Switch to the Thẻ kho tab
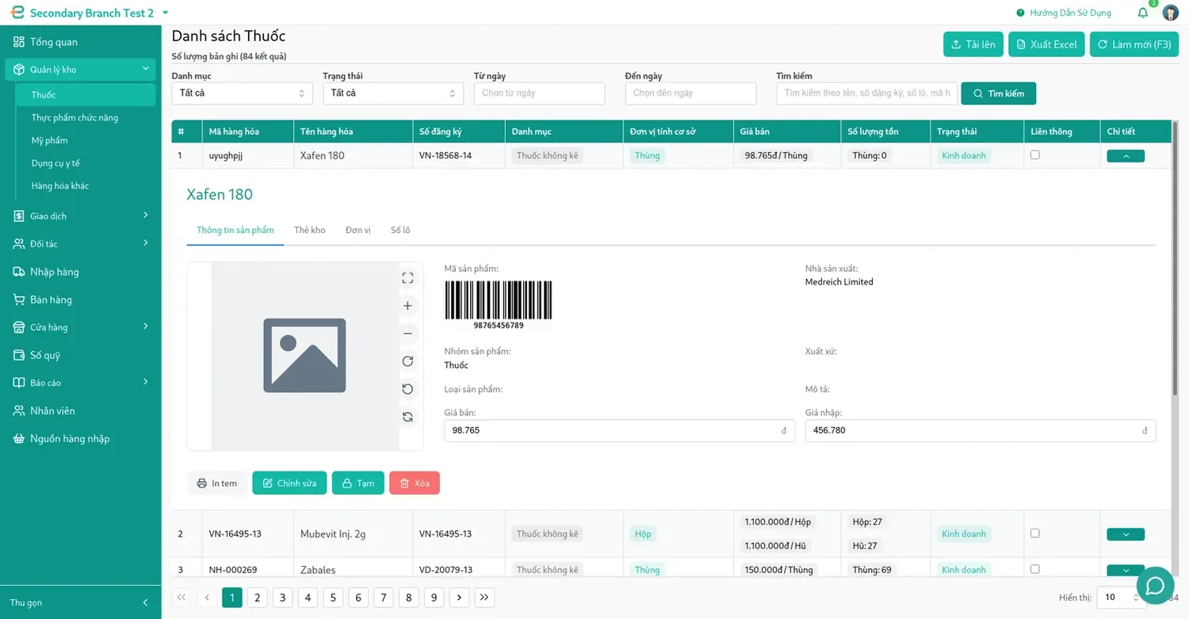Screen dimensions: 1189x619 tap(309, 230)
